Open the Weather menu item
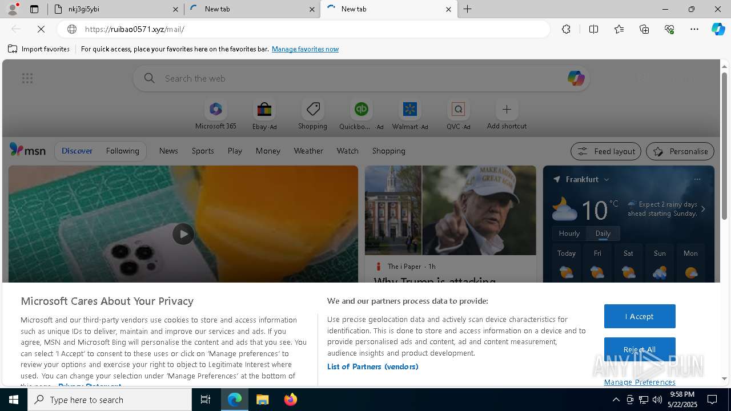This screenshot has height=411, width=731. tap(308, 151)
